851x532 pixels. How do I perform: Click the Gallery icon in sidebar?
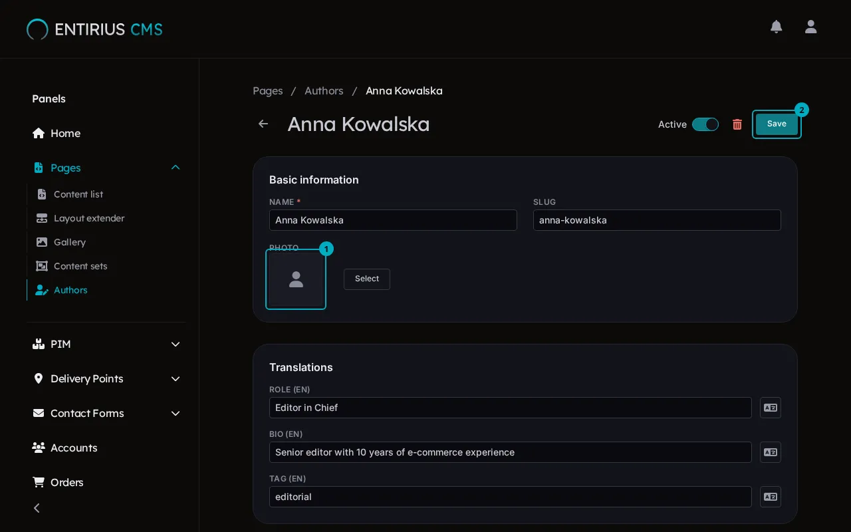(x=42, y=242)
